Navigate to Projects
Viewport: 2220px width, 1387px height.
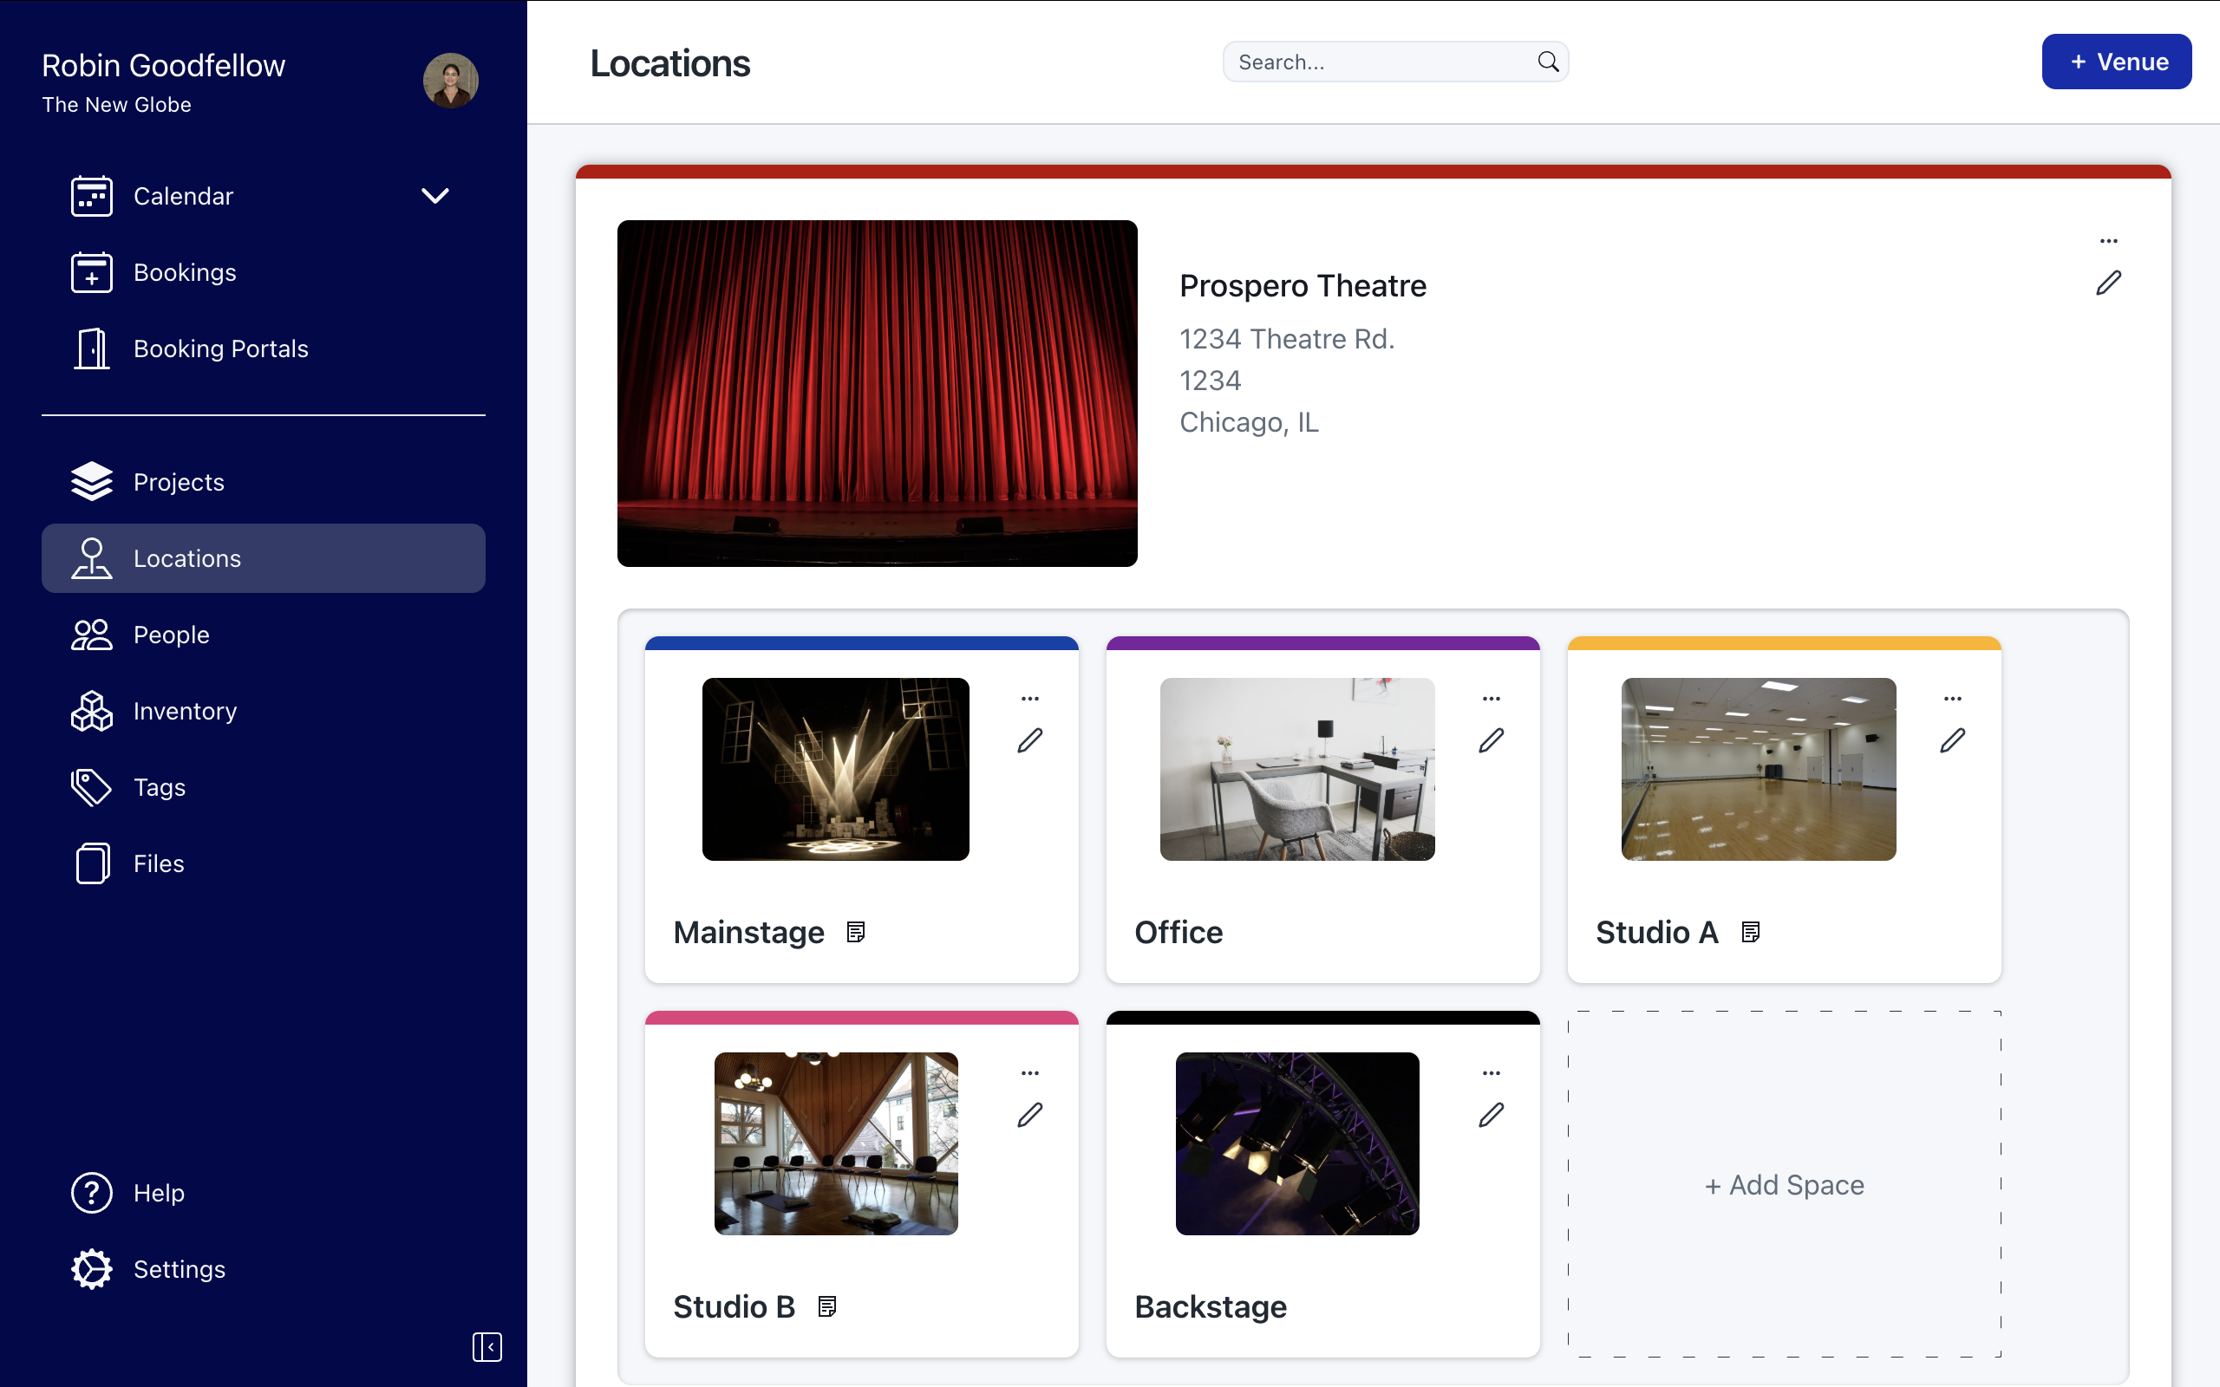[x=178, y=482]
